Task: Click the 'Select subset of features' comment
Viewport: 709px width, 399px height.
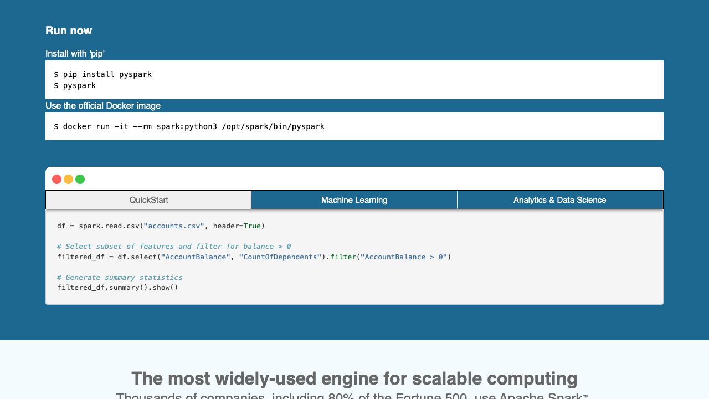Action: pos(174,247)
